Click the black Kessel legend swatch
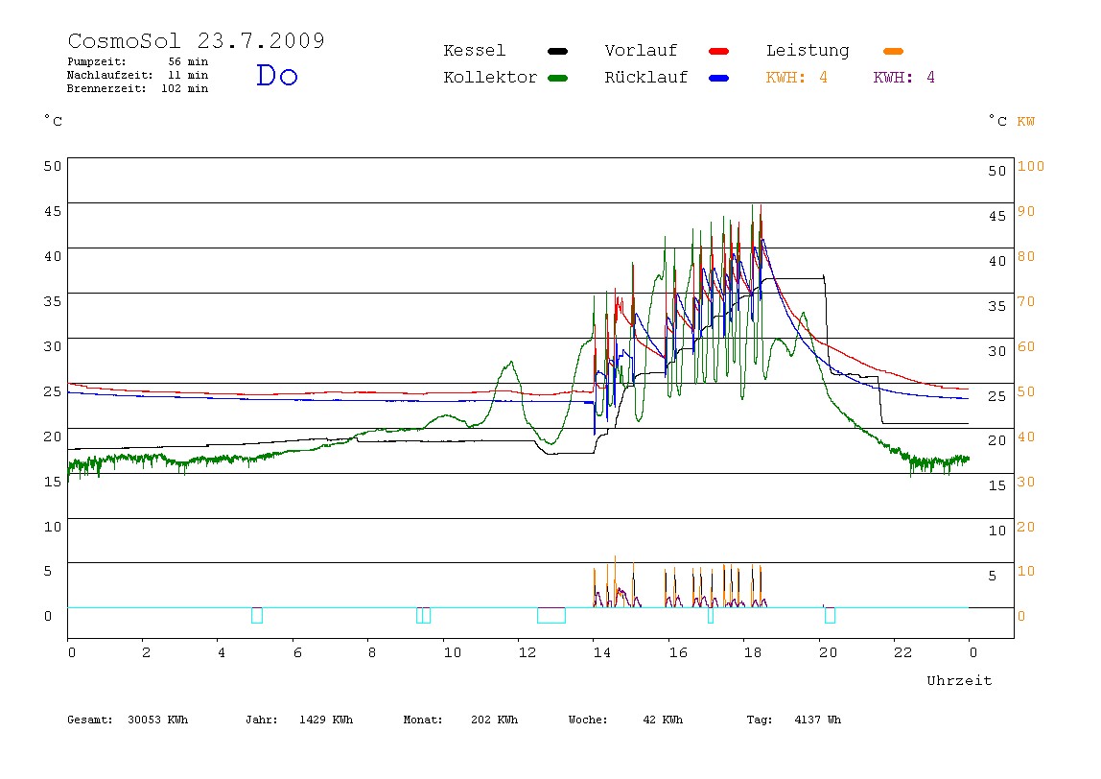This screenshot has height=779, width=1101. (557, 51)
